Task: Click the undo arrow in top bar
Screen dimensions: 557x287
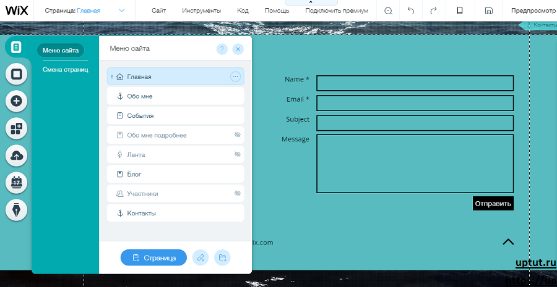Action: coord(411,10)
